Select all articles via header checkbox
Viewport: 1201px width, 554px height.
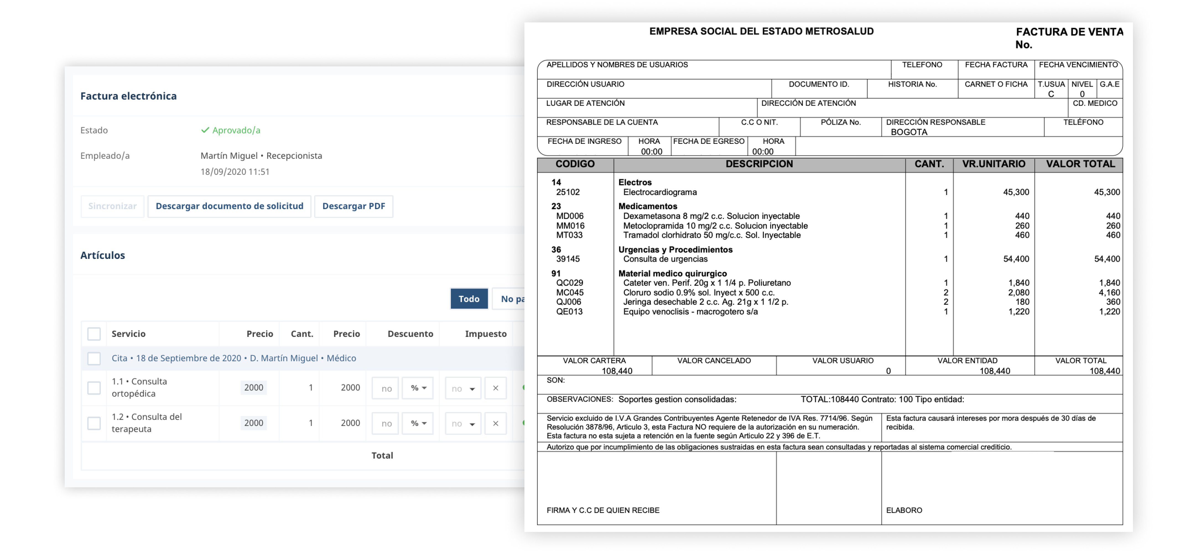[95, 334]
